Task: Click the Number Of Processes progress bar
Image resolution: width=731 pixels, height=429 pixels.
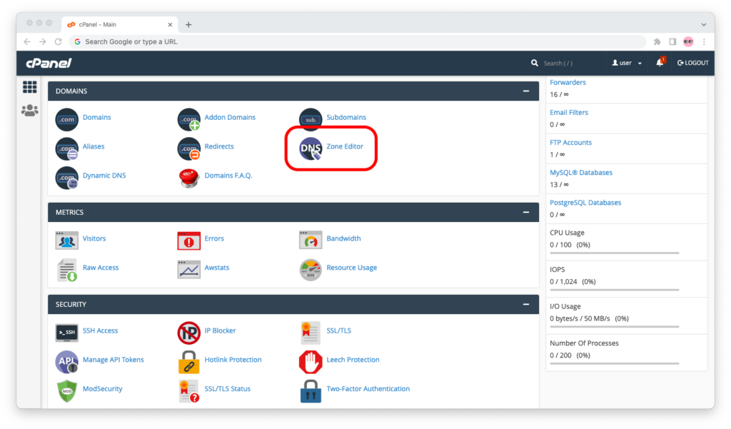Action: (615, 364)
